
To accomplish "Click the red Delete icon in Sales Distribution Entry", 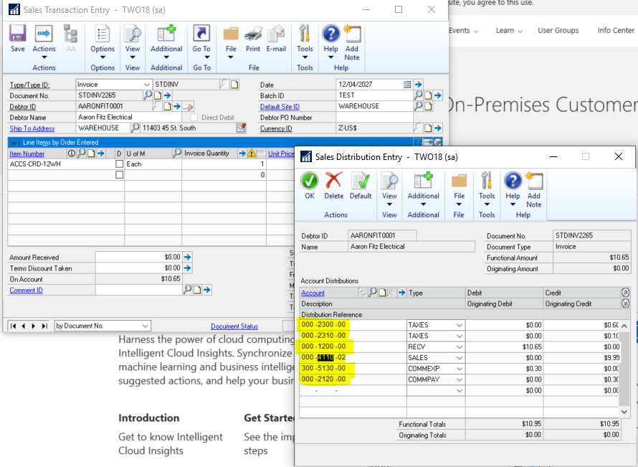I will click(334, 184).
